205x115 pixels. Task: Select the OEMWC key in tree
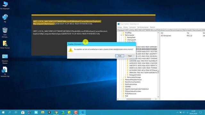(128, 87)
